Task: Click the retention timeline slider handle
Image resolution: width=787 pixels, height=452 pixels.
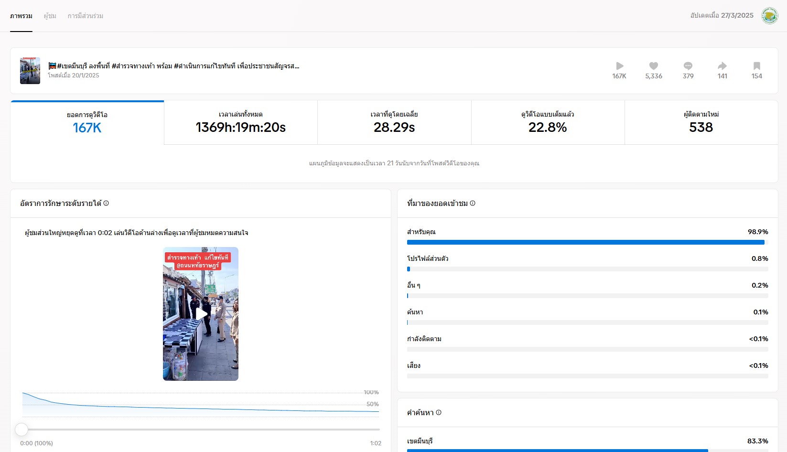Action: [22, 430]
